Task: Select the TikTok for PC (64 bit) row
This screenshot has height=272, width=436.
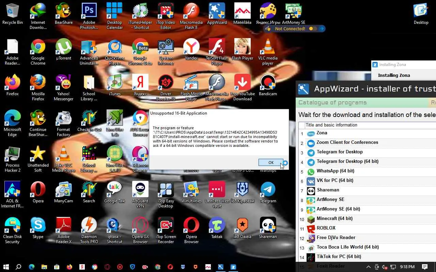Action: [x=367, y=257]
